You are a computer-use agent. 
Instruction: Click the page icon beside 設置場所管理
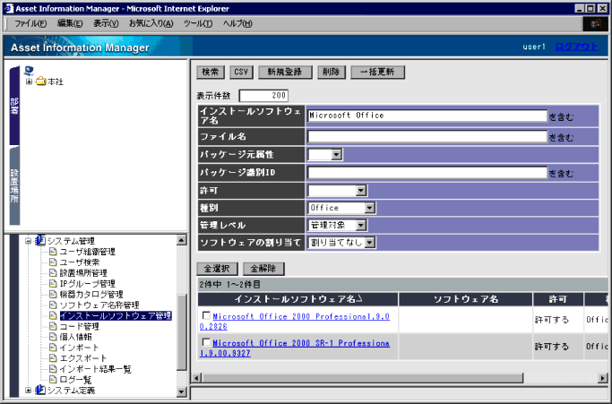53,272
